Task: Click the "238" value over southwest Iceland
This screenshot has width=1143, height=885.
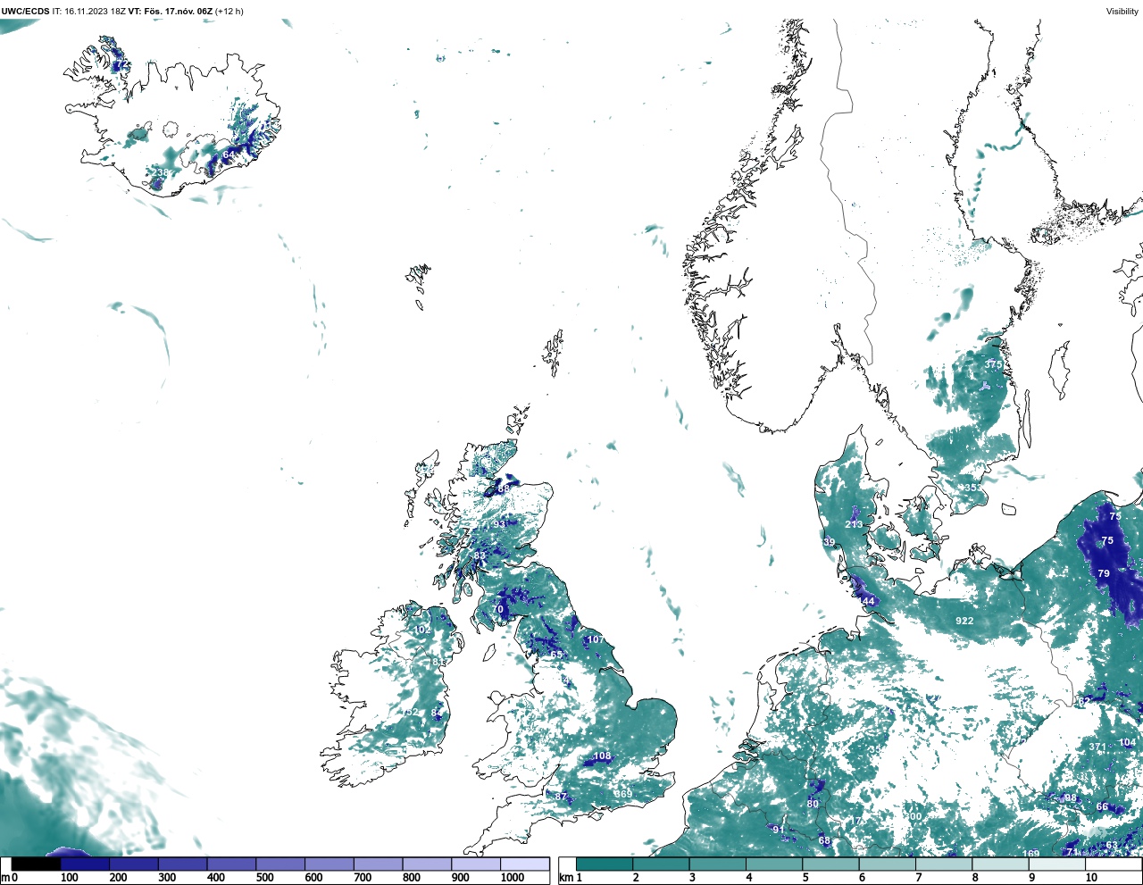Action: click(160, 173)
